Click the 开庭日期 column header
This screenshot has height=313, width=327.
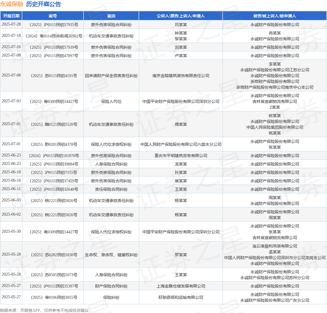11,16
